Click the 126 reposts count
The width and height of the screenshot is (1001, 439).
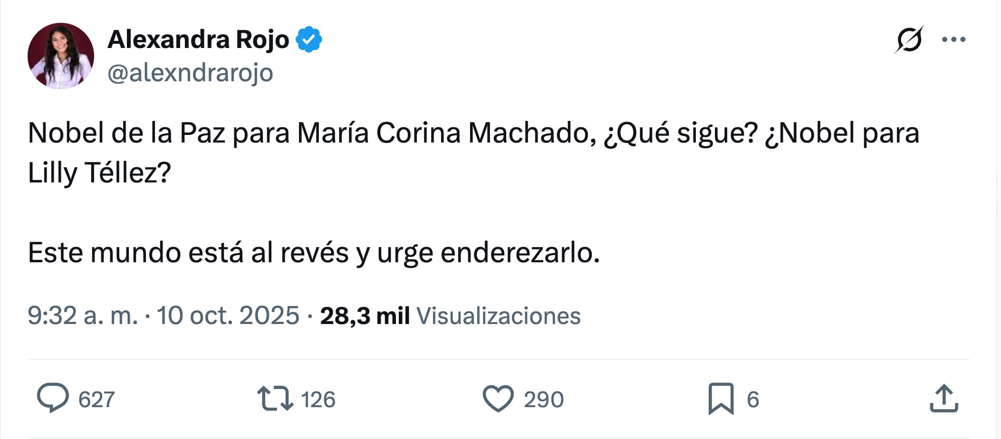coord(318,400)
